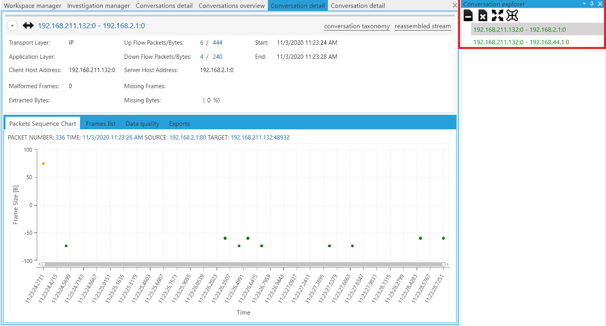Click the expand-all arrows icon in Conversation explorer
The width and height of the screenshot is (606, 326).
click(x=497, y=16)
